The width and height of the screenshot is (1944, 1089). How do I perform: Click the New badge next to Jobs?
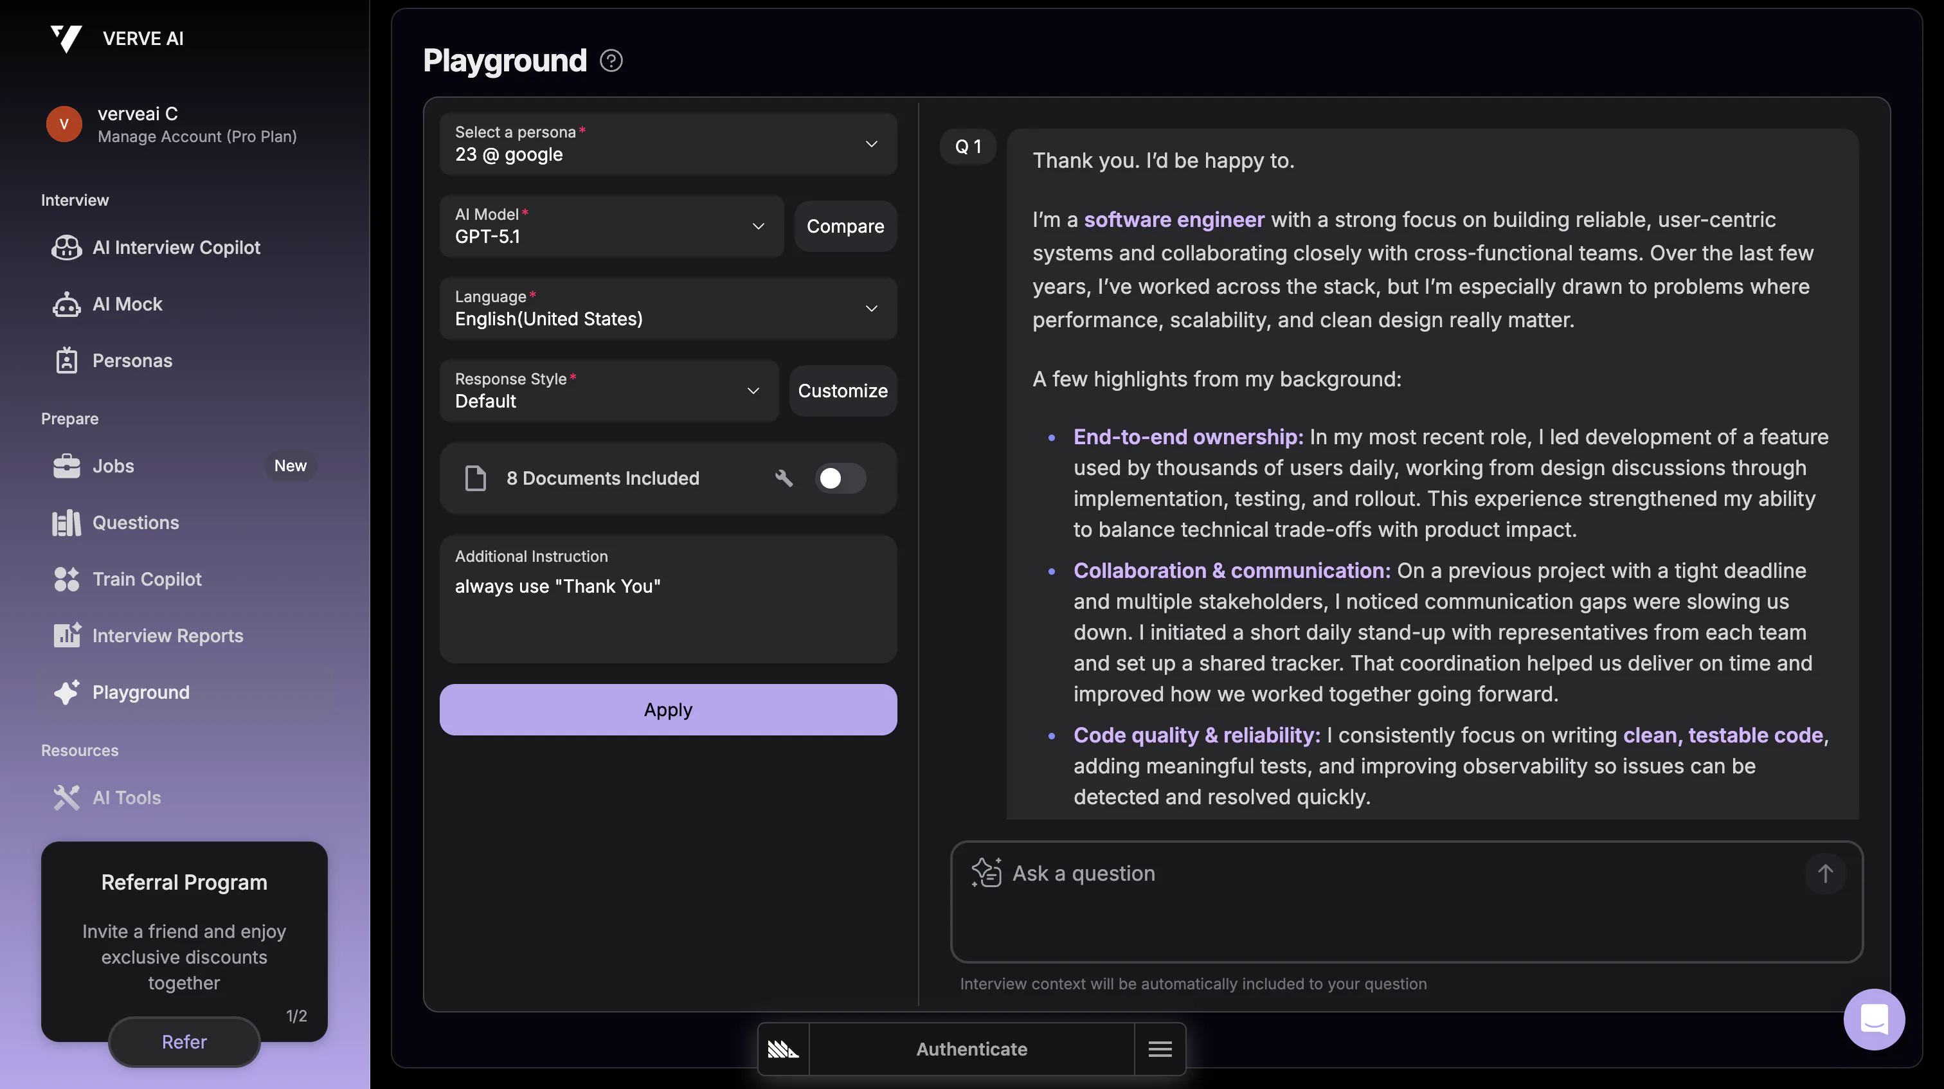point(291,466)
